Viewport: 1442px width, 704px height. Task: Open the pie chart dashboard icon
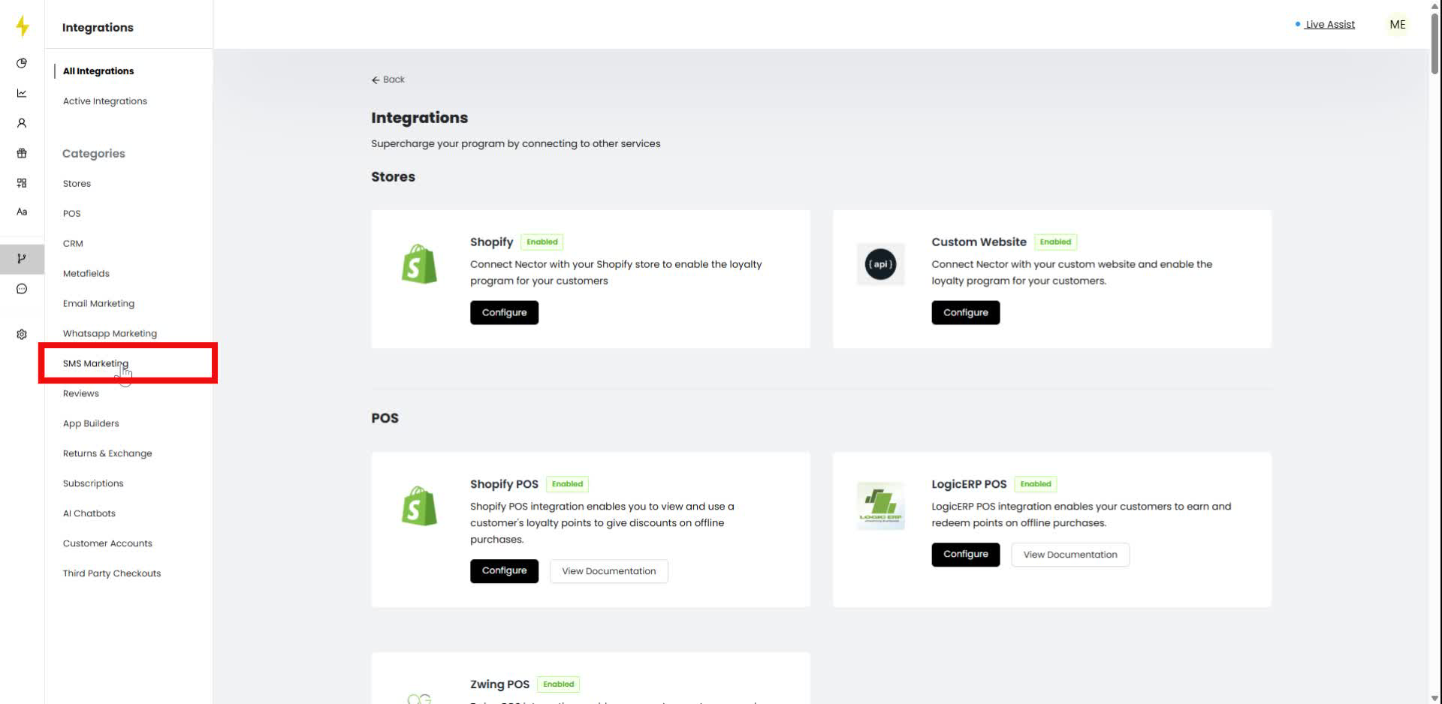coord(22,63)
